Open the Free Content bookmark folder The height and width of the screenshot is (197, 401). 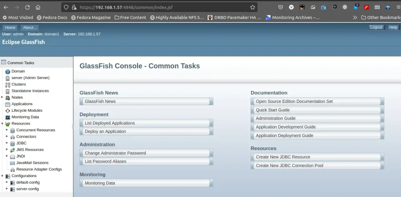[130, 18]
